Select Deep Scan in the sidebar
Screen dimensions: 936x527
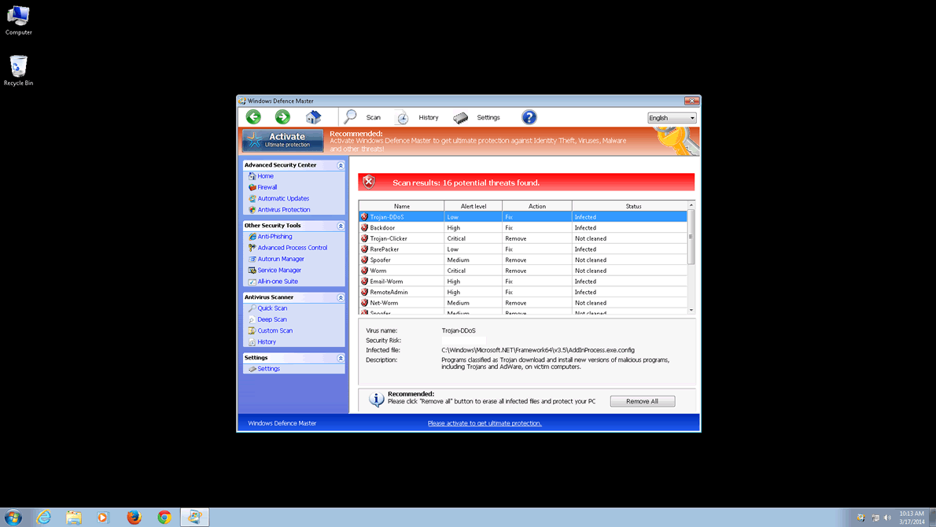coord(272,319)
